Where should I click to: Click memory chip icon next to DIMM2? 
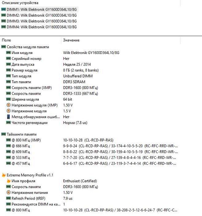point(3,15)
